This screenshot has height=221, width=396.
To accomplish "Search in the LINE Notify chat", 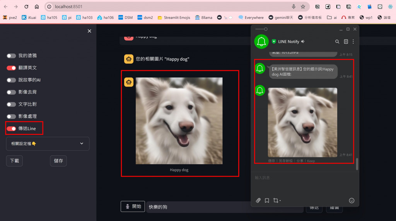I will (337, 42).
